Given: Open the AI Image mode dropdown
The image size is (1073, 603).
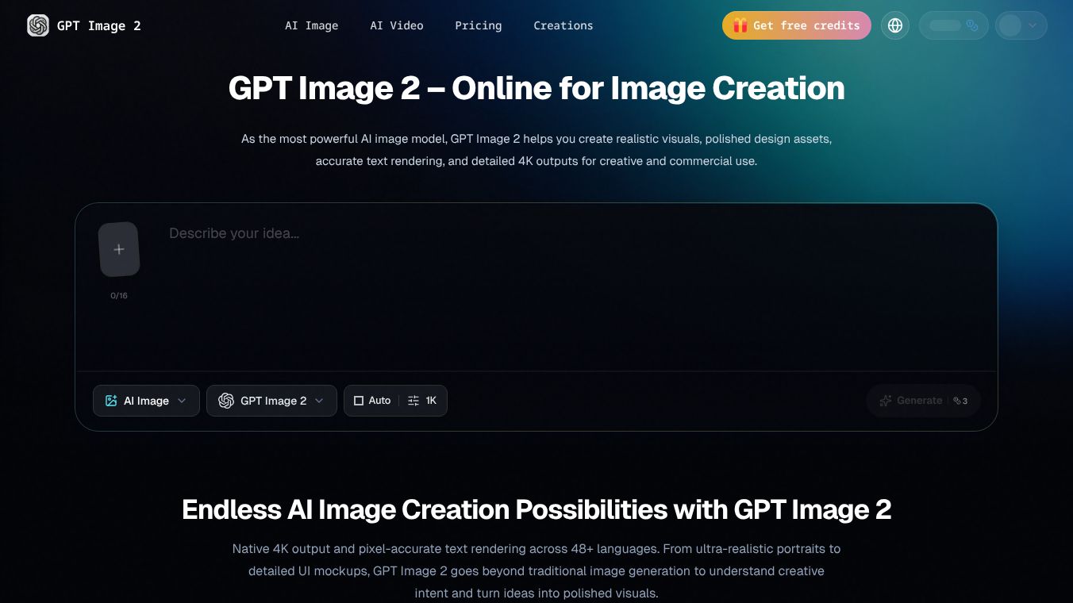Looking at the screenshot, I should [146, 401].
